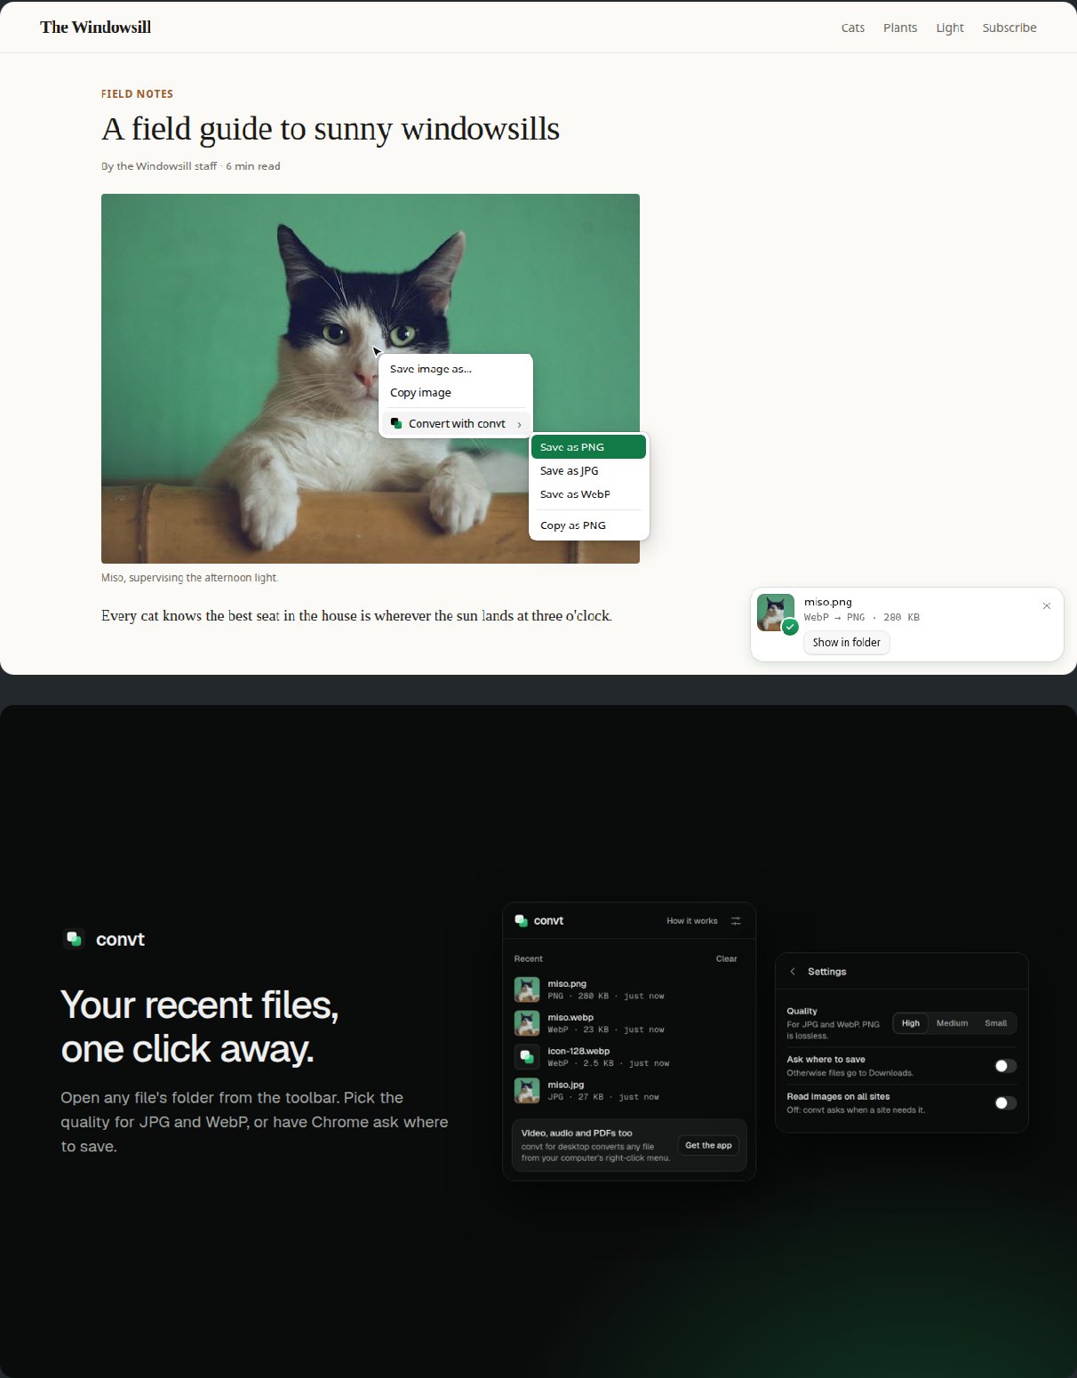Click Show in folder on the notification
1077x1378 pixels.
point(847,643)
